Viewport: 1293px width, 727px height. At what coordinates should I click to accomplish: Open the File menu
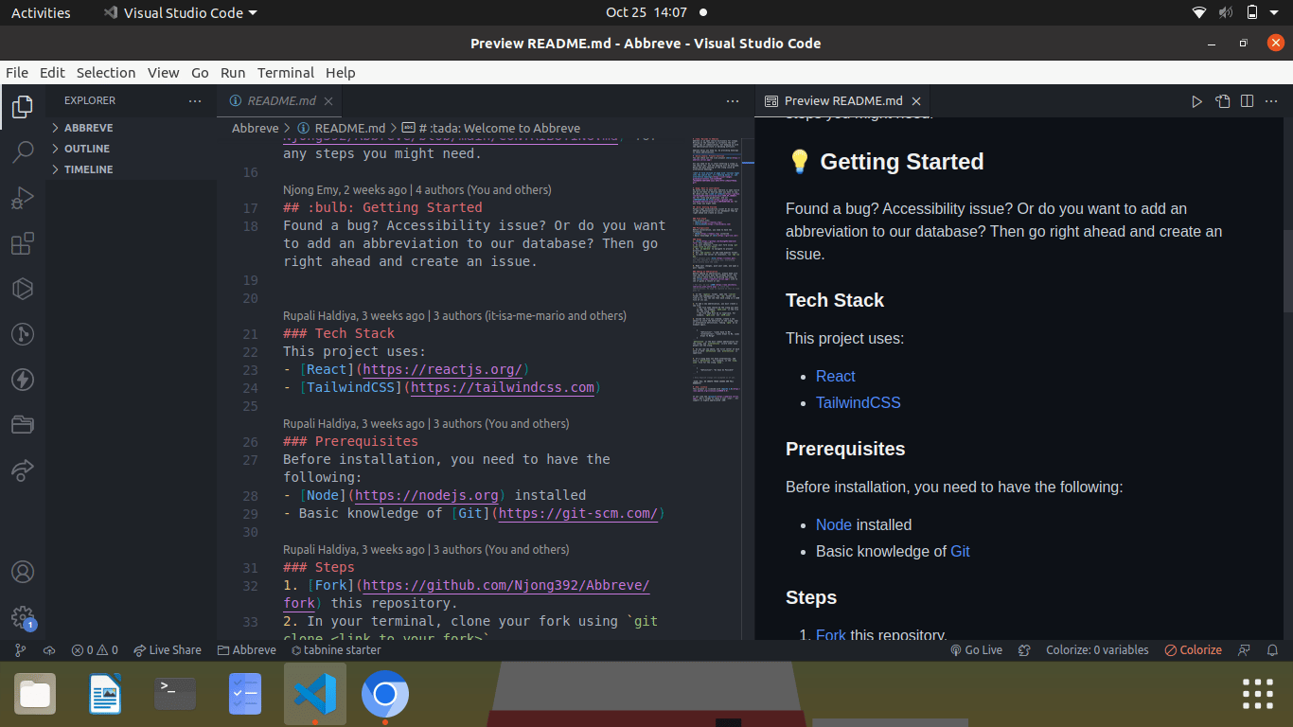[x=17, y=73]
